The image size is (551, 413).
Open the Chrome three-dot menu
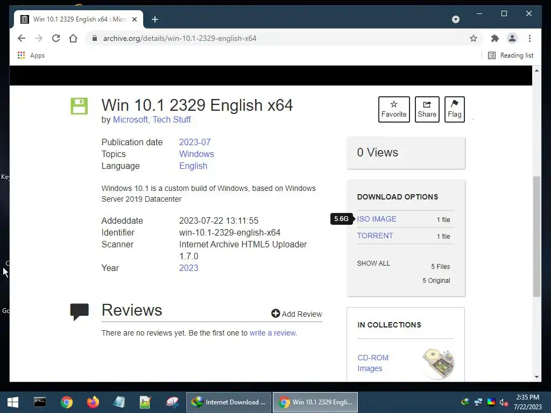point(529,38)
